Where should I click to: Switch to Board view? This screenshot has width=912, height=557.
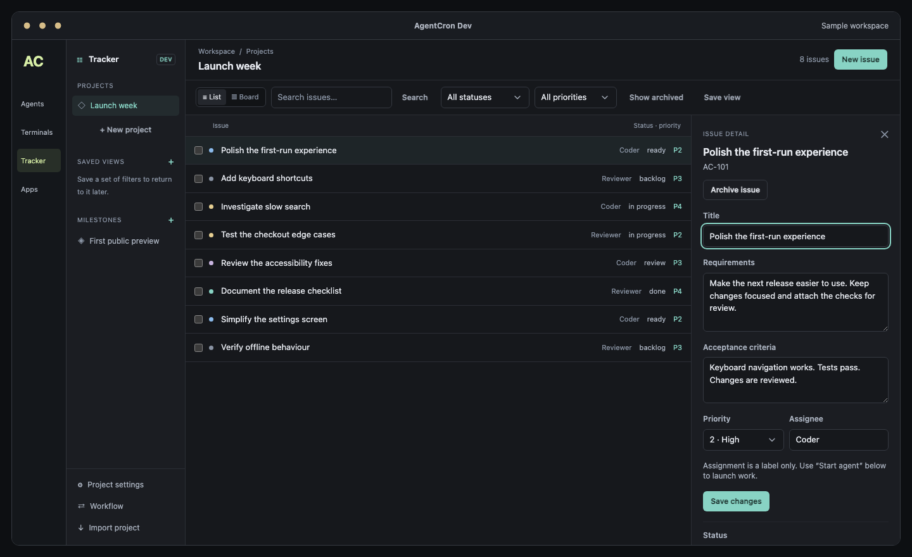[245, 97]
